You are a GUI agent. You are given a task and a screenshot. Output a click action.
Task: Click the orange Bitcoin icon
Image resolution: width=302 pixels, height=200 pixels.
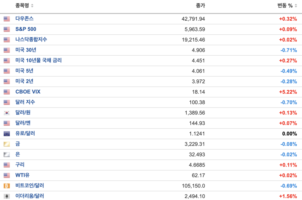(x=7, y=186)
